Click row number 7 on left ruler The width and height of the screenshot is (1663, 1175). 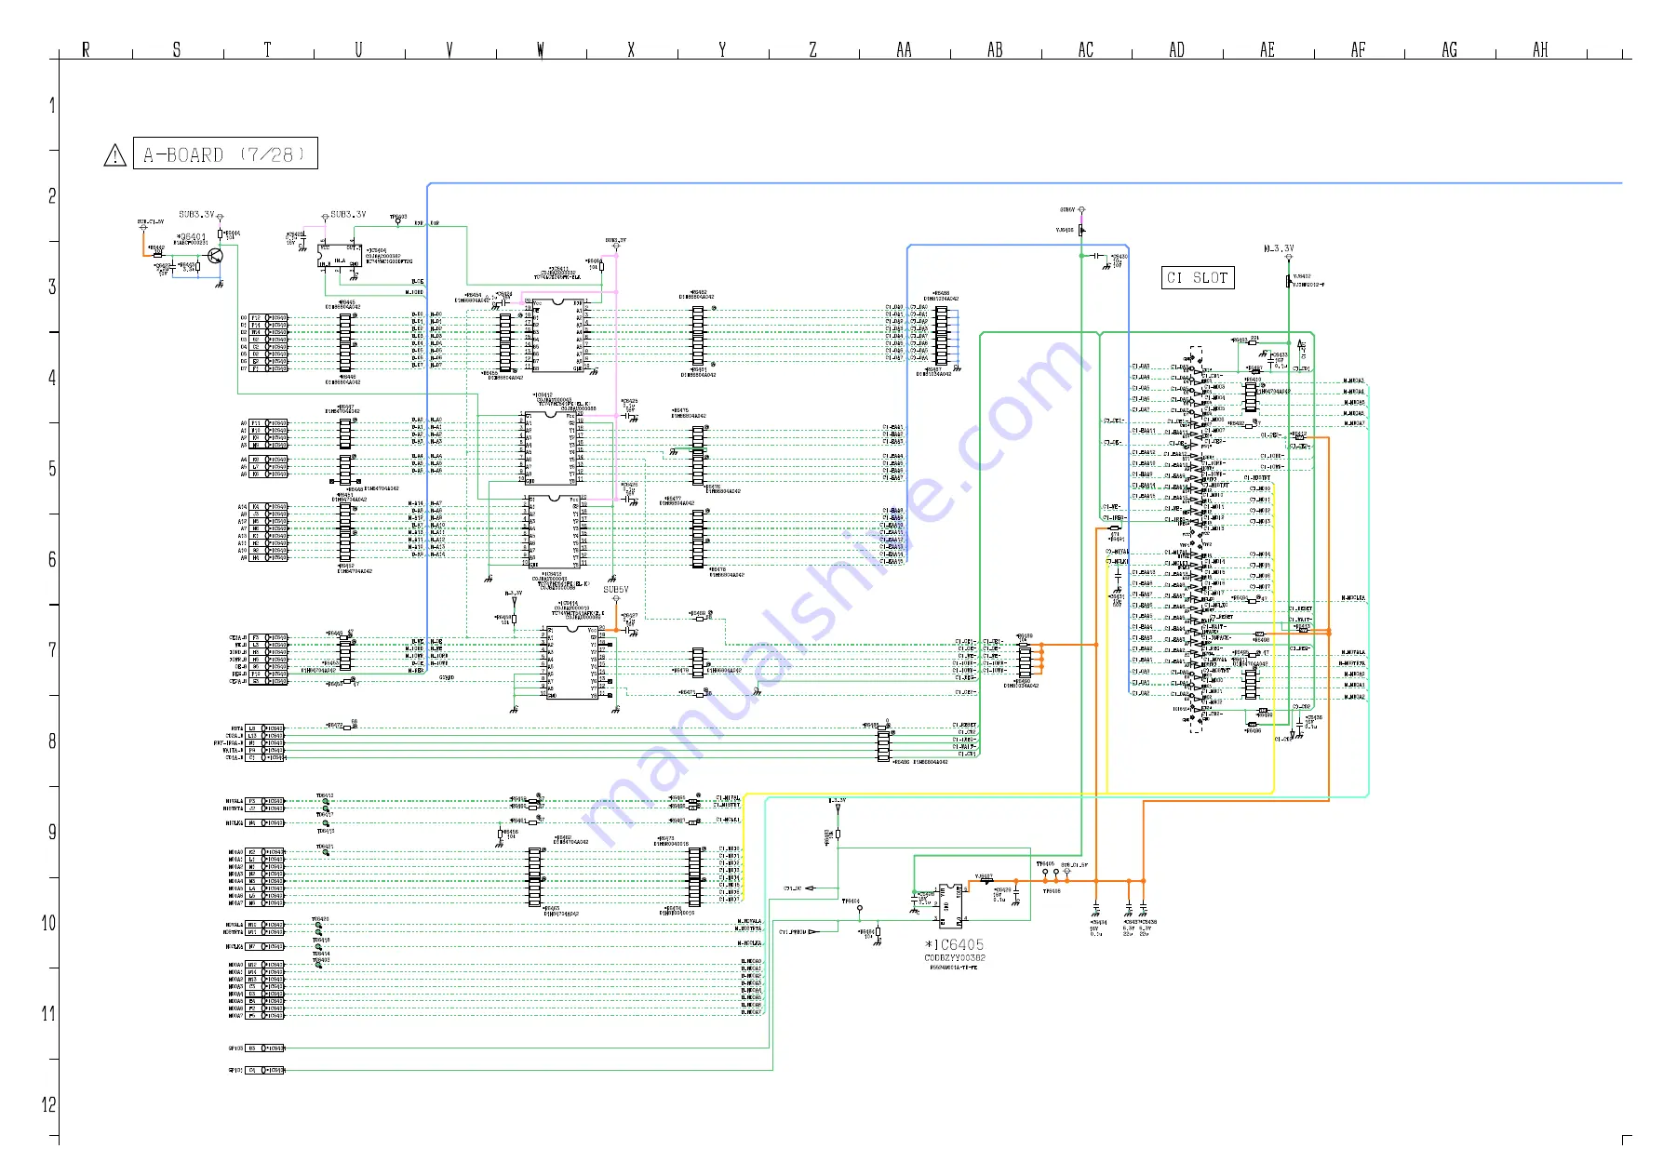(x=52, y=650)
